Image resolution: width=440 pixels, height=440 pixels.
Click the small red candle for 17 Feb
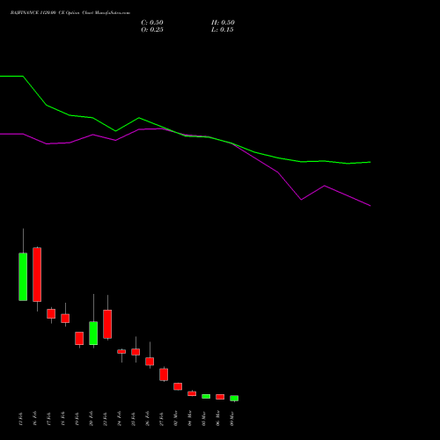[51, 313]
